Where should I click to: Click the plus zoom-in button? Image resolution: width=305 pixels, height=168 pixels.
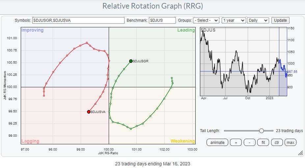pos(236,143)
